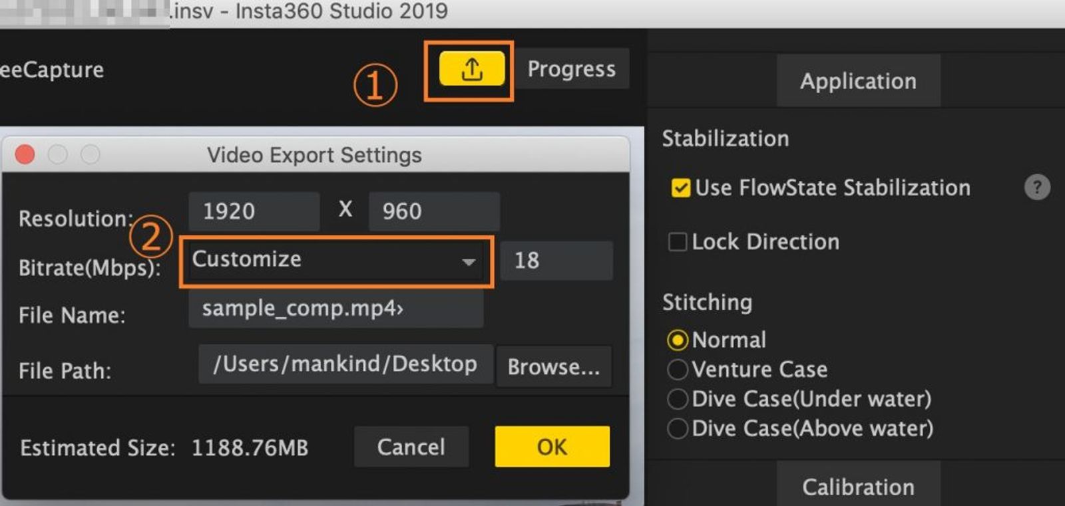Cancel the video export

tap(411, 446)
